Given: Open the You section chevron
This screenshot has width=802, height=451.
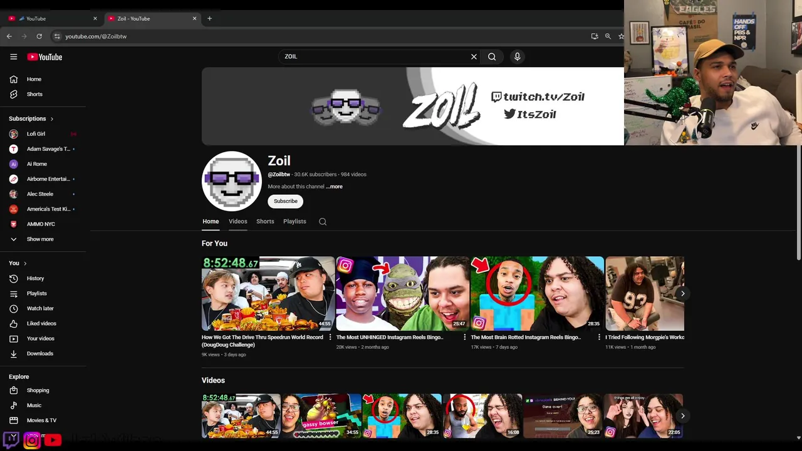Looking at the screenshot, I should pyautogui.click(x=25, y=263).
